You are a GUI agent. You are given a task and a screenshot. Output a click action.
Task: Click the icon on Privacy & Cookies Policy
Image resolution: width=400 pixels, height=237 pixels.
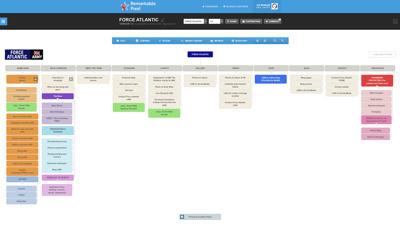(x=182, y=217)
